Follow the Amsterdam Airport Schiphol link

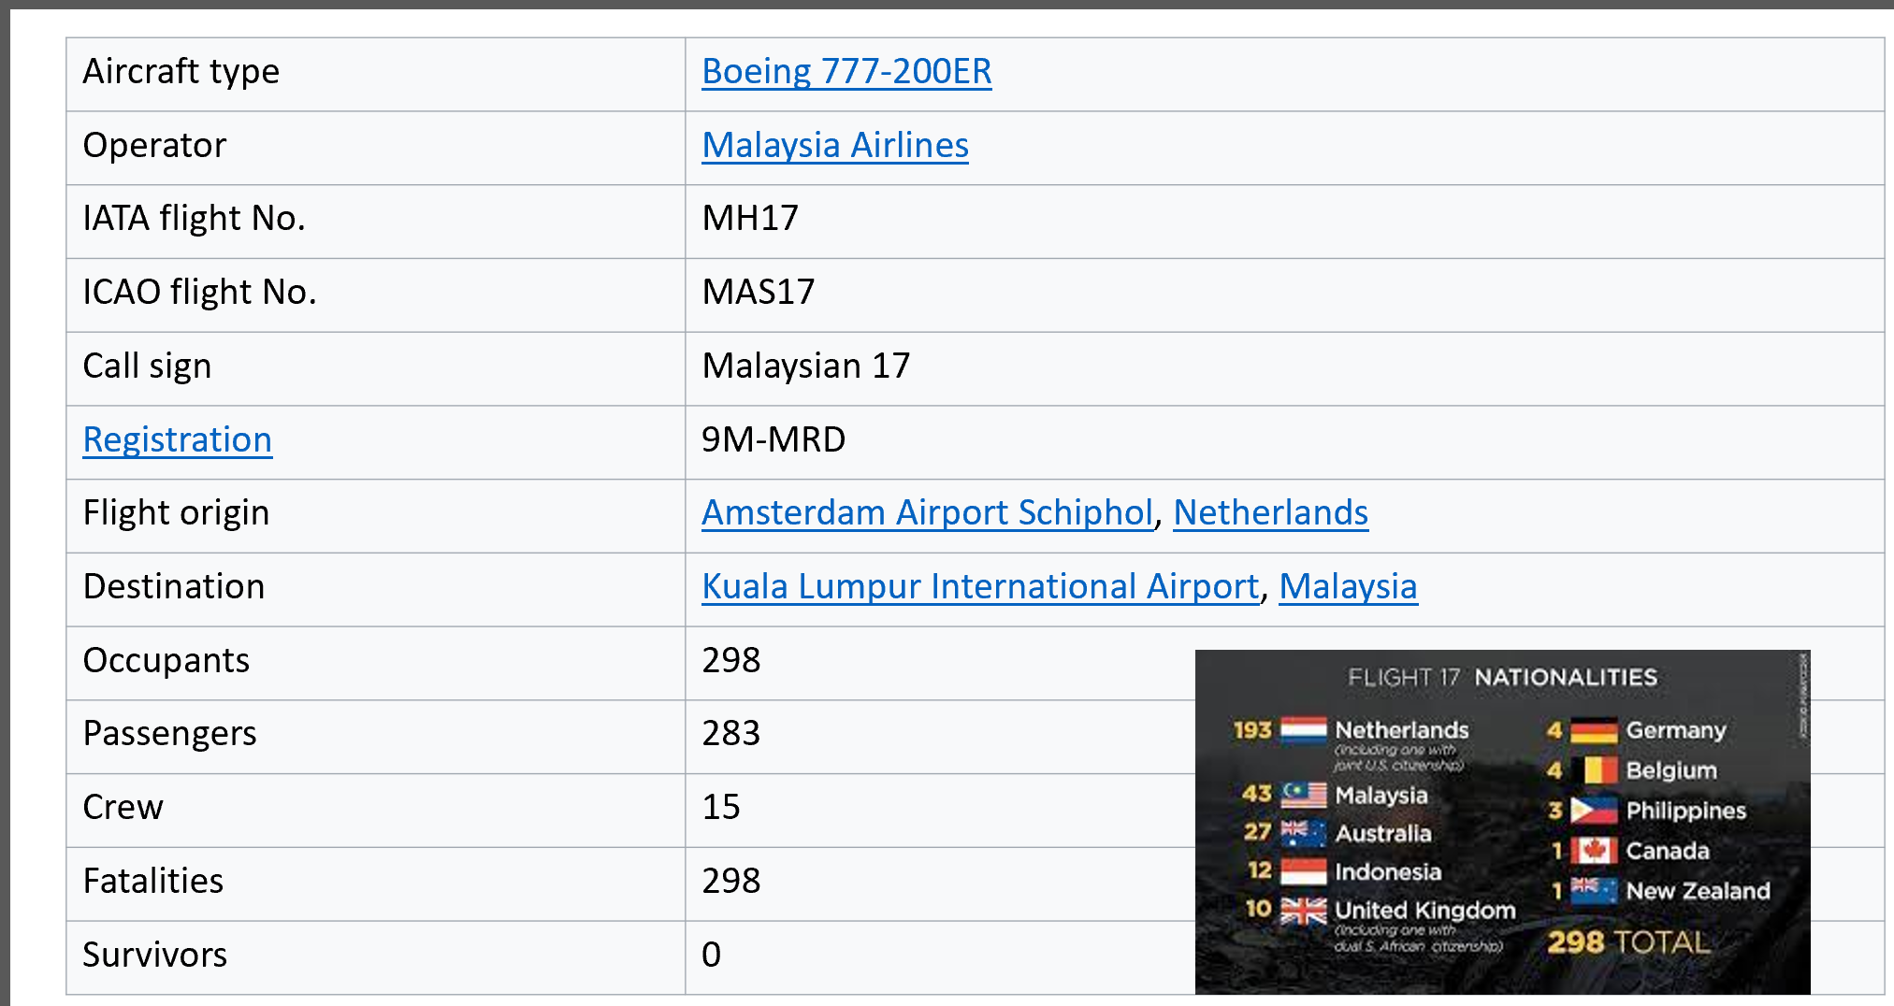click(927, 513)
